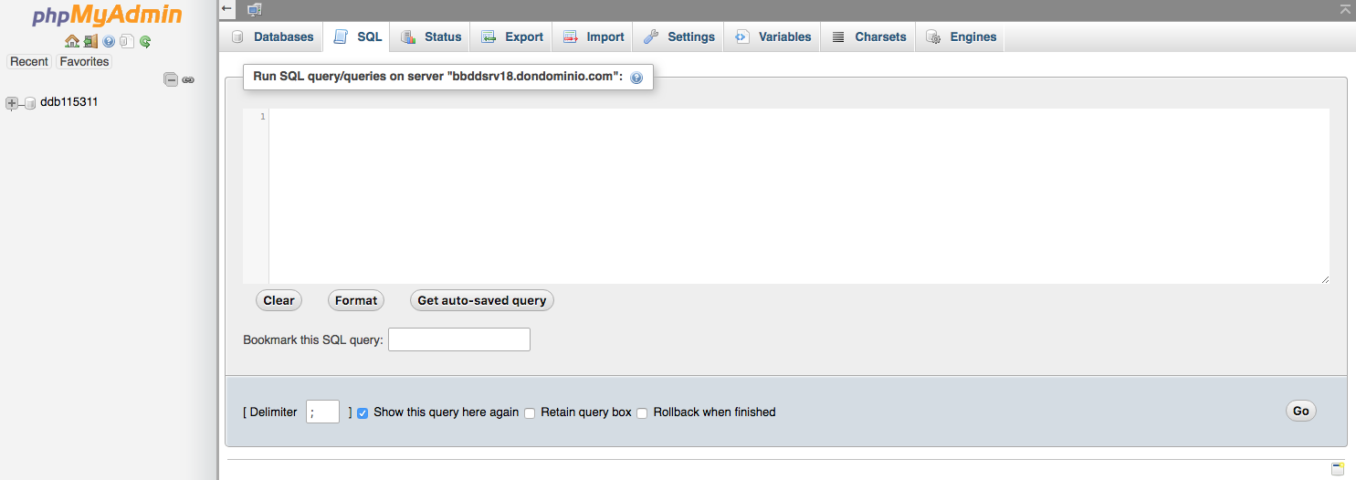
Task: Show Recent tables list
Action: 29,61
